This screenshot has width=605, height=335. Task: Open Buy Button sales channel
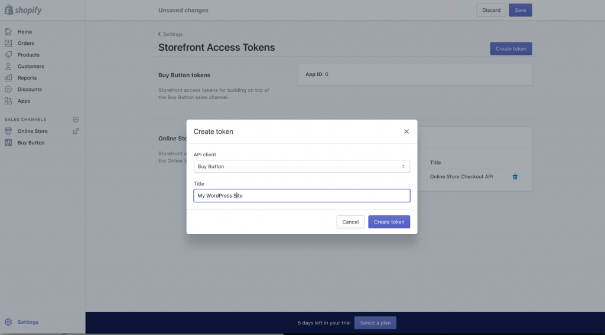pyautogui.click(x=31, y=143)
